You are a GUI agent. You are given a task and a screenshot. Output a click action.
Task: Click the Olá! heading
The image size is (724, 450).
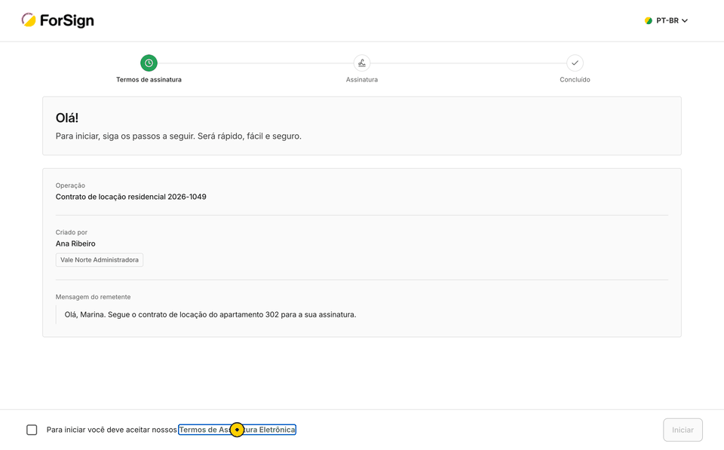67,118
